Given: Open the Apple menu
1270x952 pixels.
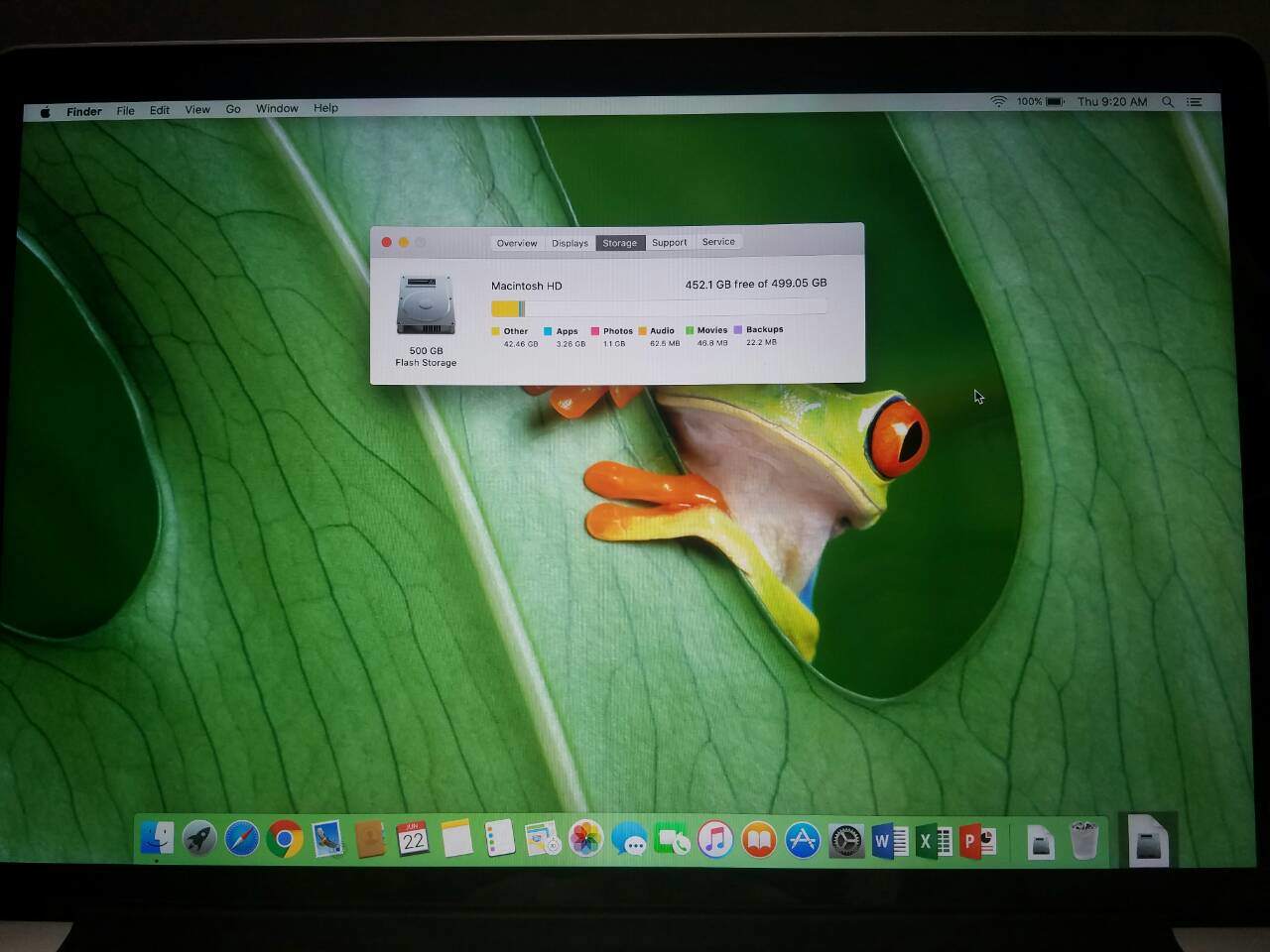Looking at the screenshot, I should [x=45, y=112].
